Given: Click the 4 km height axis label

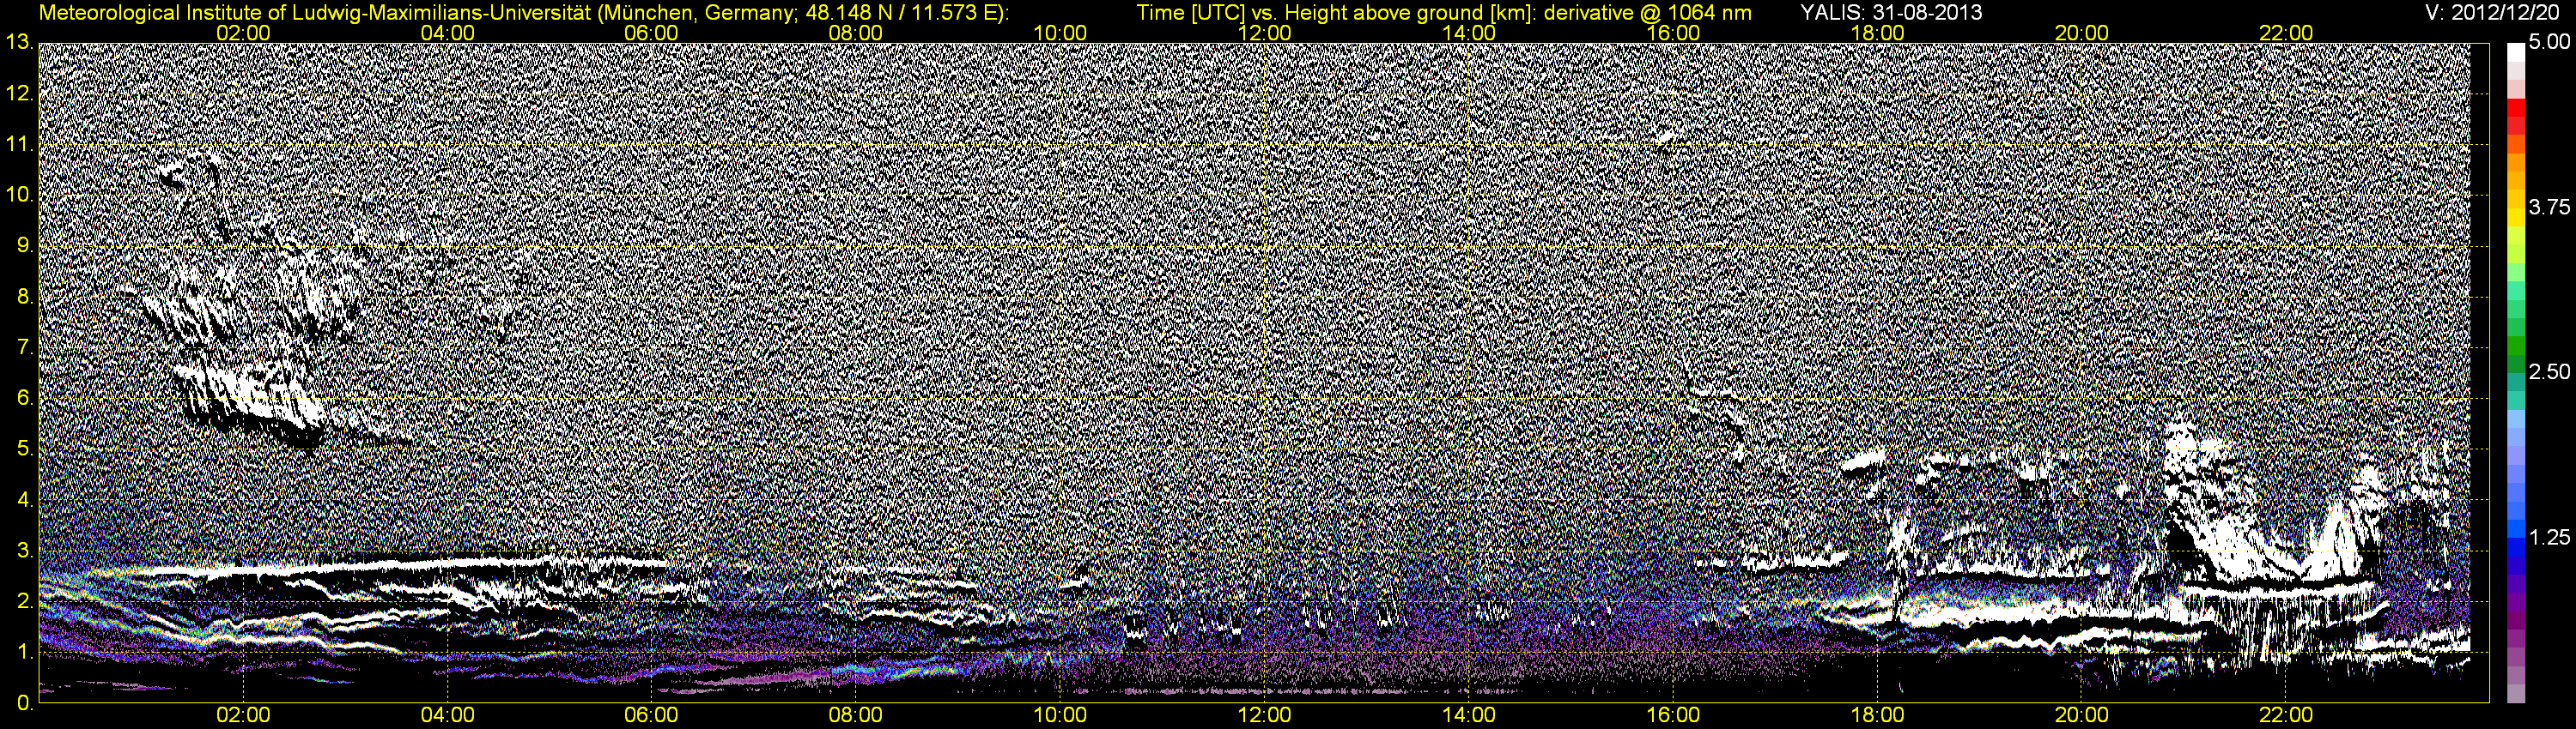Looking at the screenshot, I should pyautogui.click(x=25, y=500).
